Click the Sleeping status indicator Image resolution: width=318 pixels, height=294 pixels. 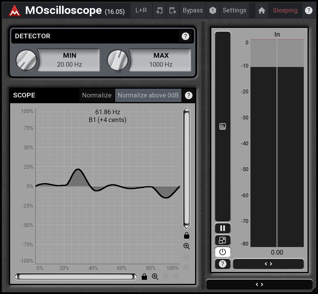tap(285, 10)
